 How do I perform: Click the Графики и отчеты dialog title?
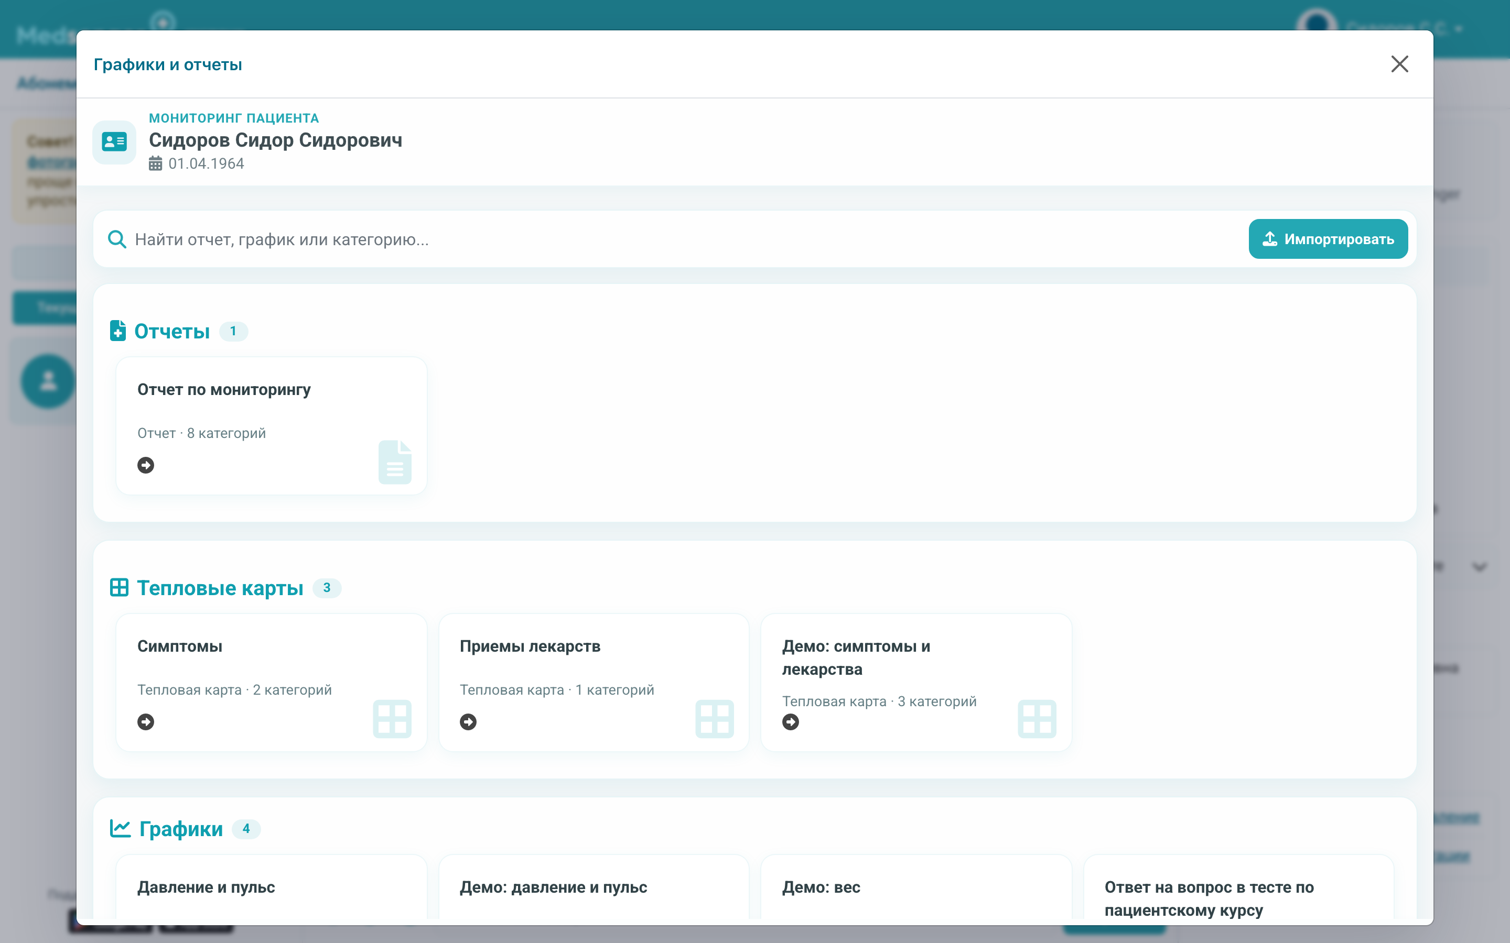point(167,64)
